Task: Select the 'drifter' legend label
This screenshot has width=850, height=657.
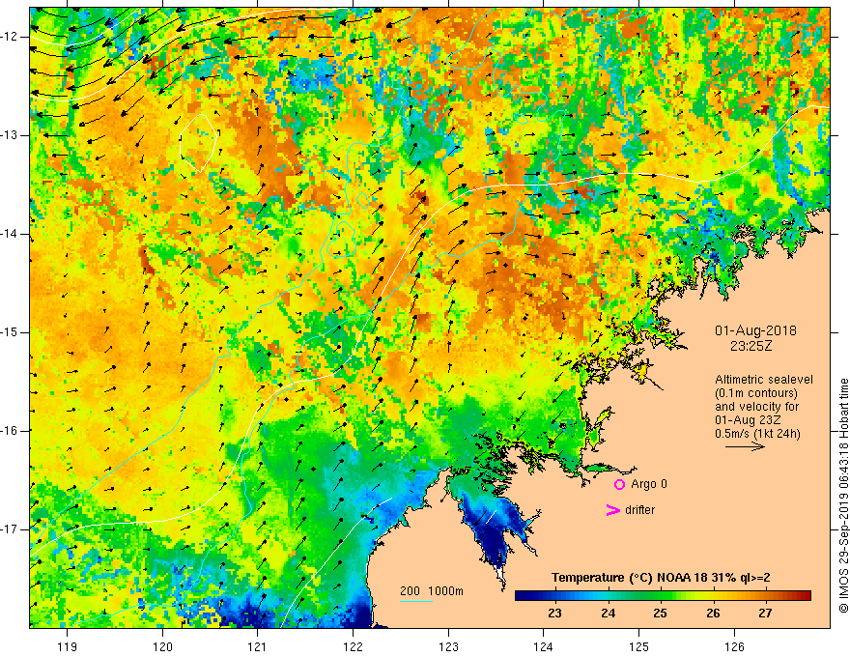Action: coord(639,510)
